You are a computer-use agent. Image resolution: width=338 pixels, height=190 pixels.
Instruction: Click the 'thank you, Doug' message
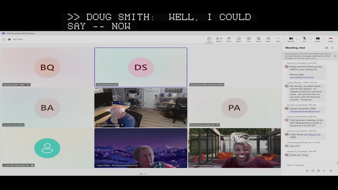(299, 155)
